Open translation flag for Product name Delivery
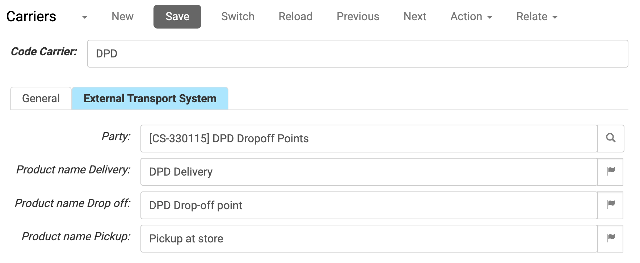 [611, 172]
